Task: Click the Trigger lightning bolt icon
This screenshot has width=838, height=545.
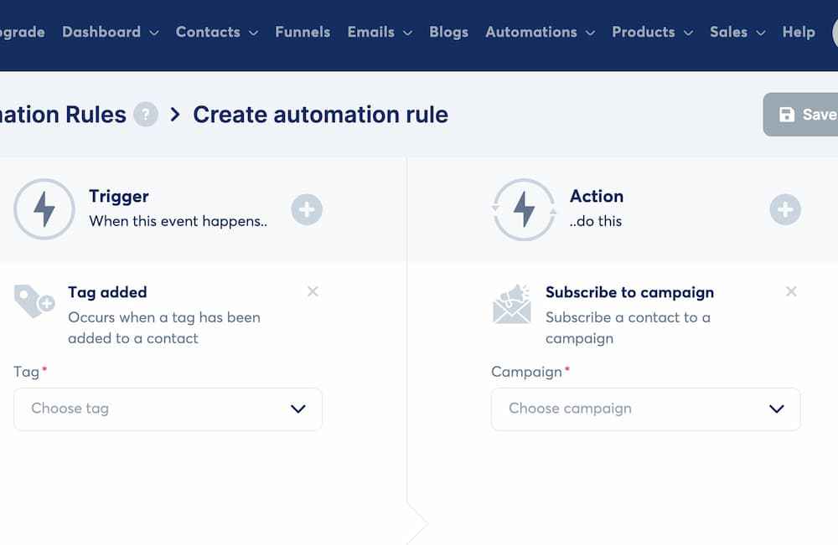Action: (44, 209)
